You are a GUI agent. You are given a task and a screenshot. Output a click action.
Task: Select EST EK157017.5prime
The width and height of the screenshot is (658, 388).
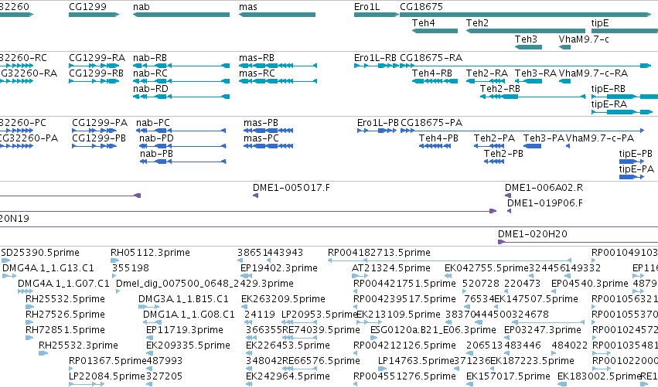point(470,384)
